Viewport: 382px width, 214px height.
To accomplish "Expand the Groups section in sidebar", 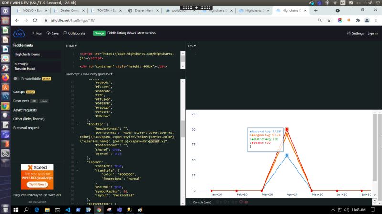I will (x=19, y=92).
